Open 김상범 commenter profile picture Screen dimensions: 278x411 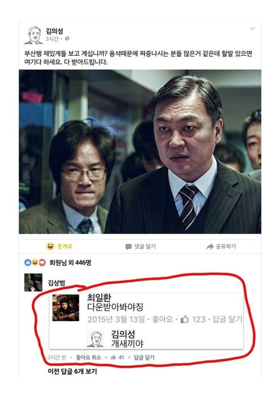33,283
